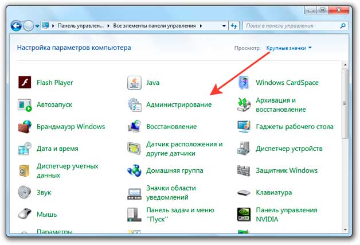
Task: Click the Панель управлен... breadcrumb
Action: 81,26
